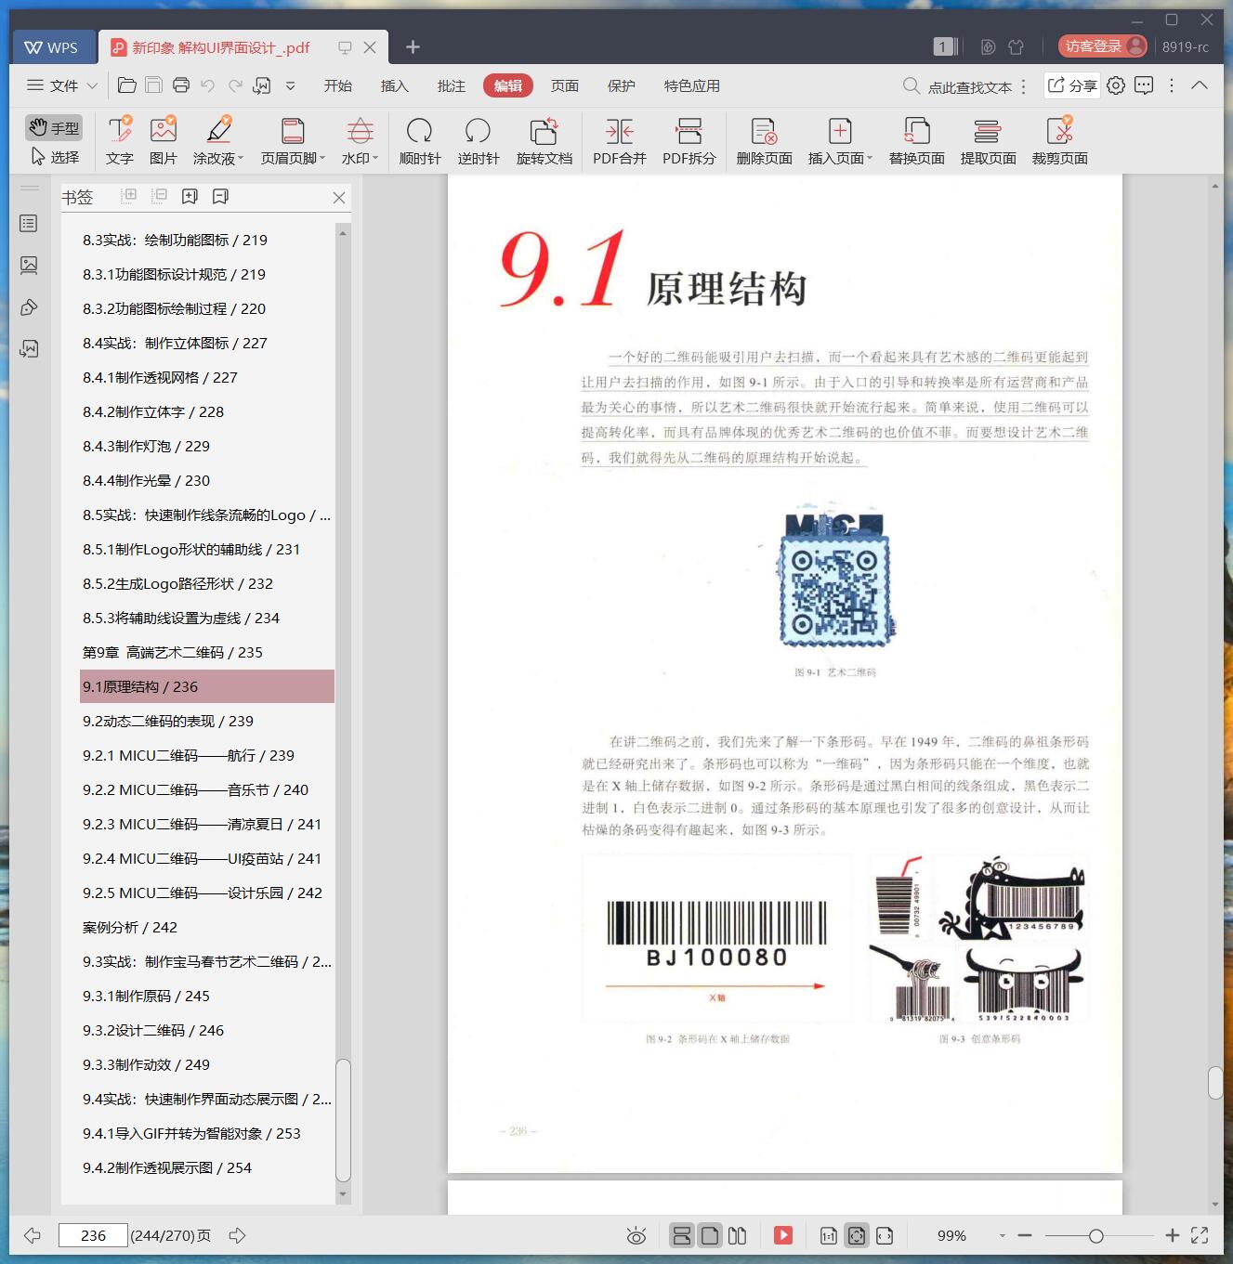Expand all bookmarks icon
1233x1264 pixels.
[129, 196]
